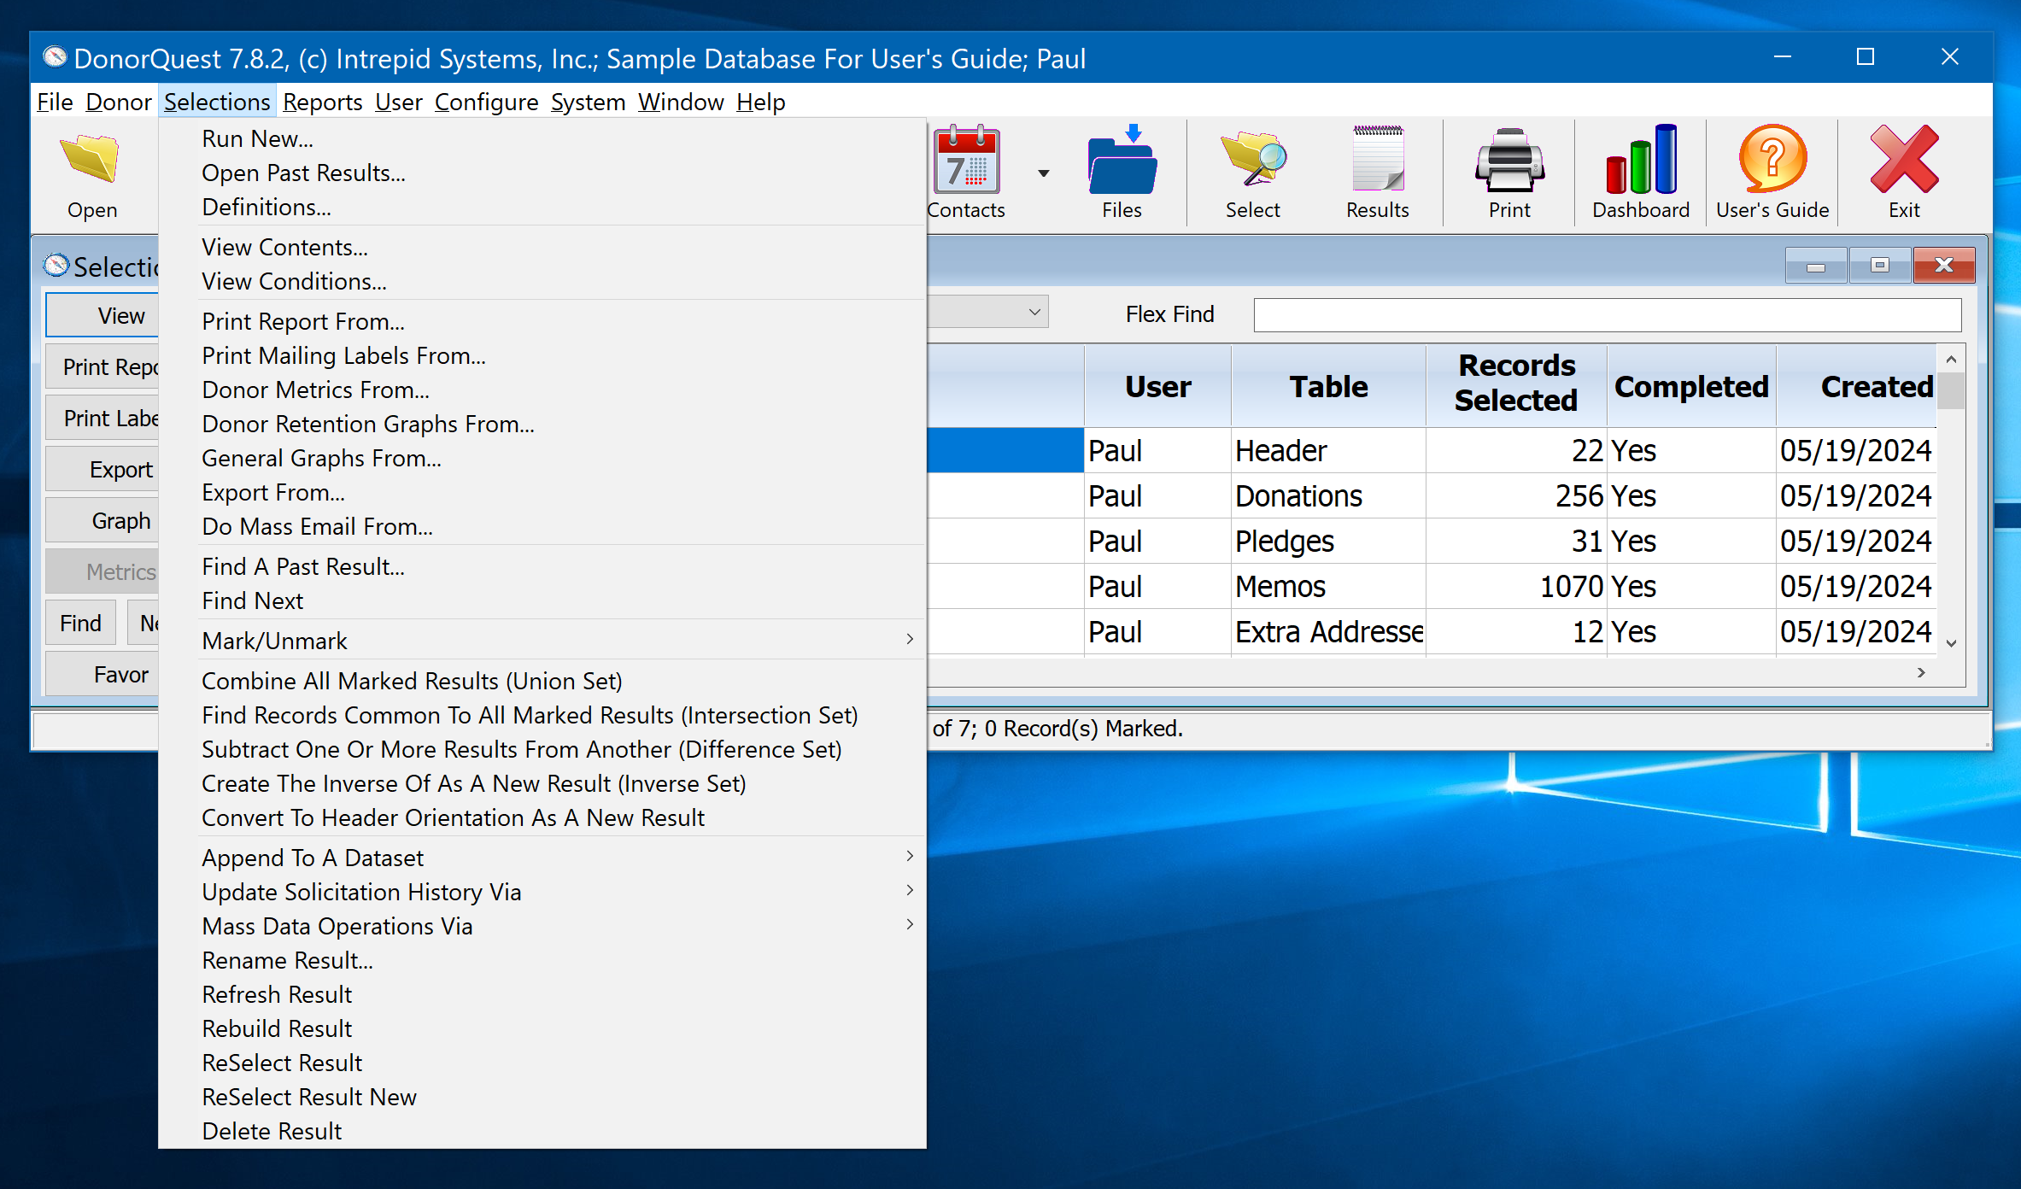This screenshot has width=2021, height=1189.
Task: Open the Contacts calendar toolbar icon
Action: (x=967, y=160)
